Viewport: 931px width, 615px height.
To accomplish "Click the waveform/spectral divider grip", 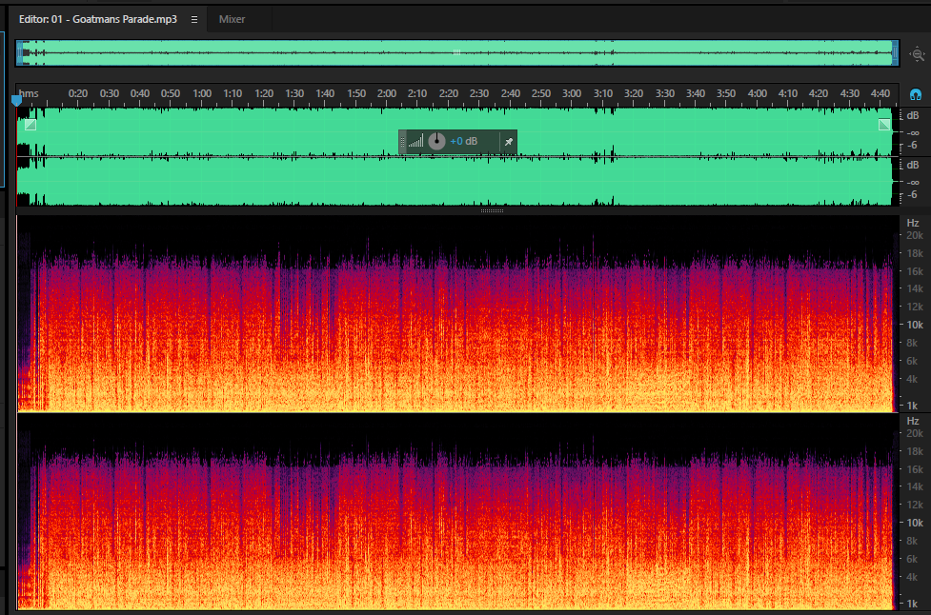I will point(492,210).
